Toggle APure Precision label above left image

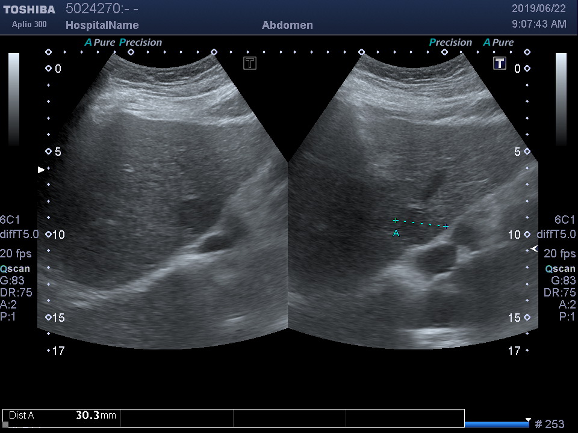(123, 43)
